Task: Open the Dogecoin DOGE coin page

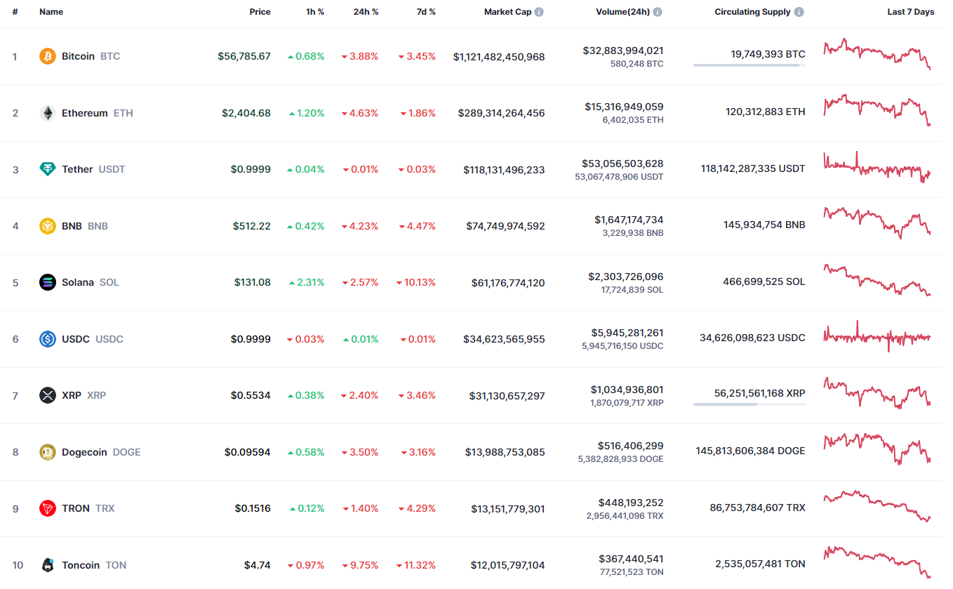Action: pyautogui.click(x=84, y=452)
